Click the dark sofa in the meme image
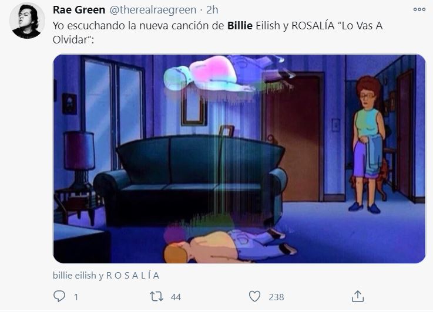This screenshot has height=312, width=433. coord(190,181)
